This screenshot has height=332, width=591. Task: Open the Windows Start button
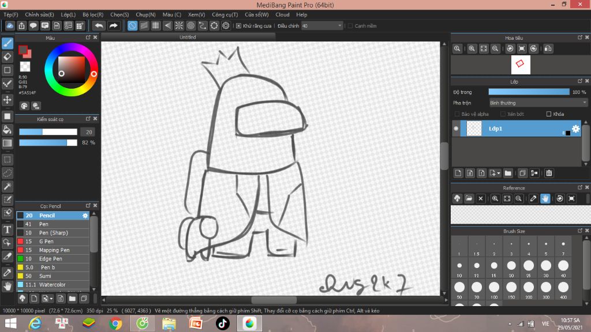coord(10,323)
